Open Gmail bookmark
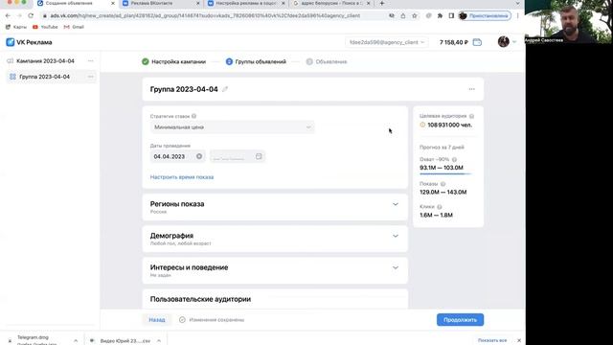Viewport: 613px width, 345px height. (74, 27)
